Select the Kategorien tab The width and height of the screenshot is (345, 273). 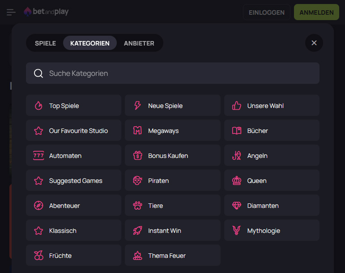[89, 43]
